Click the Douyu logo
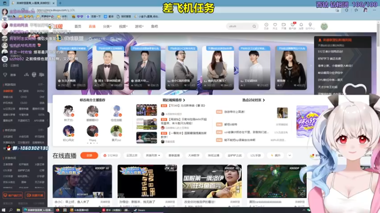The image size is (380, 213). click(56, 27)
